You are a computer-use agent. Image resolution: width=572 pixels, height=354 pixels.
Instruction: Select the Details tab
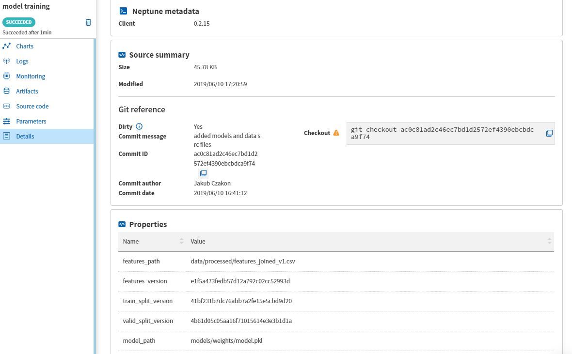tap(47, 136)
